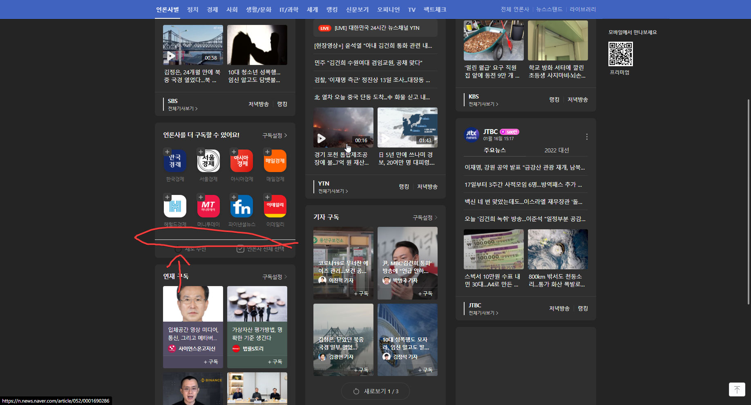
Task: Click 새로보기 1/3 to refresh reporters
Action: pyautogui.click(x=375, y=391)
